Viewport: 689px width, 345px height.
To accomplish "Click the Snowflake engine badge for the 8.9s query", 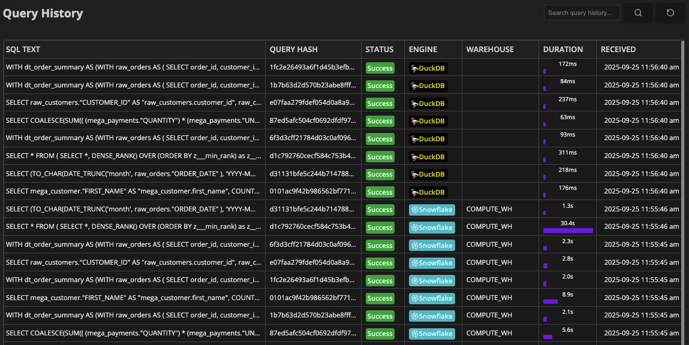I will click(x=432, y=298).
